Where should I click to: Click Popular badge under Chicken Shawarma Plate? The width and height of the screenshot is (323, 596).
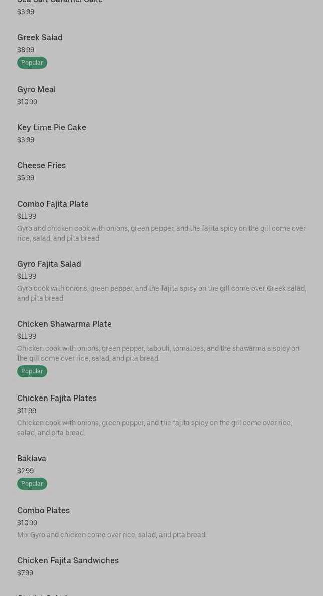coord(32,371)
